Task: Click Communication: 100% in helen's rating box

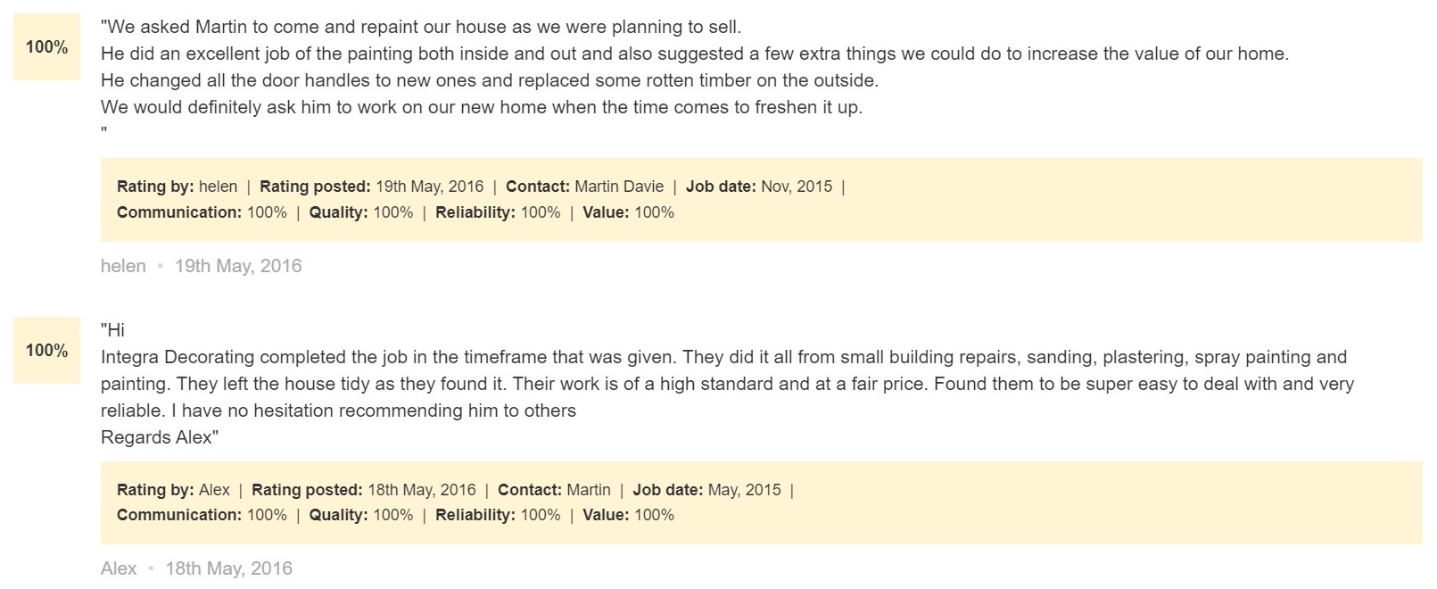Action: [202, 212]
